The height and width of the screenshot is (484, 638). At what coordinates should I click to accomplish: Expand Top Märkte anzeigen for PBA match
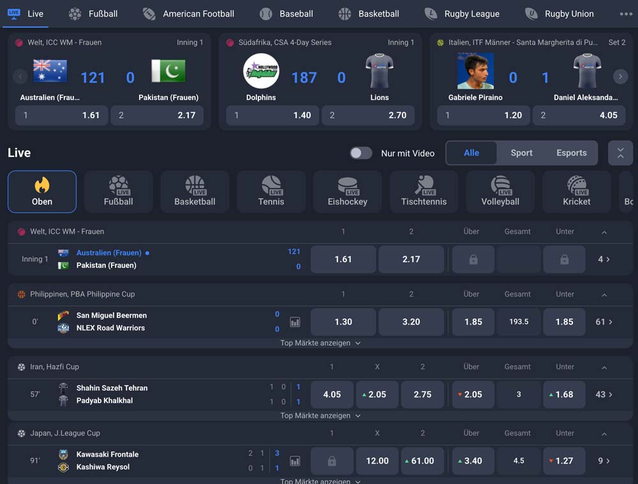click(320, 343)
